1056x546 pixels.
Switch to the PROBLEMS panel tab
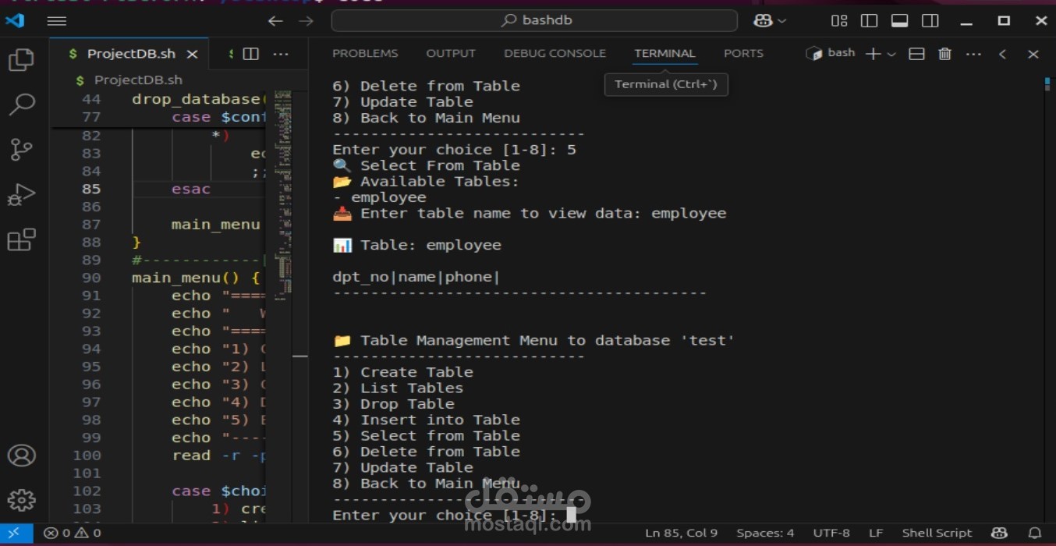click(x=365, y=53)
